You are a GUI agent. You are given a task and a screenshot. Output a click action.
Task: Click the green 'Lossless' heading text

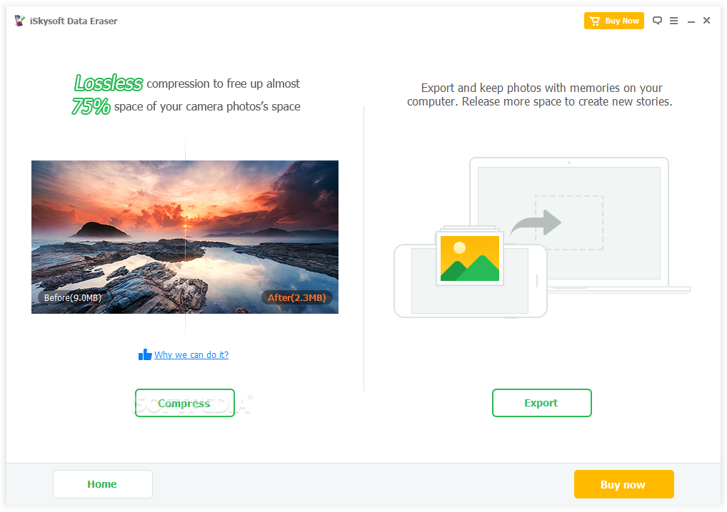[109, 83]
